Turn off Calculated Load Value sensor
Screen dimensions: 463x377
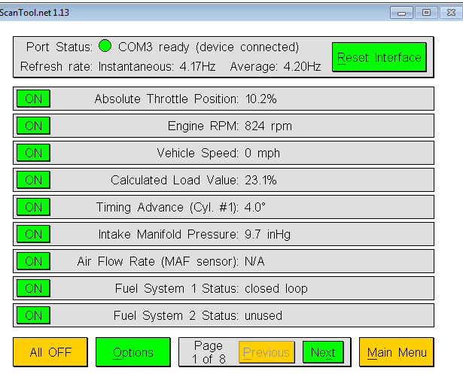pos(33,180)
